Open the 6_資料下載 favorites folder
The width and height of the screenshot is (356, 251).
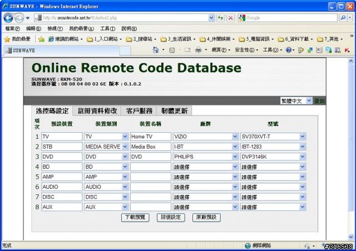coord(295,39)
